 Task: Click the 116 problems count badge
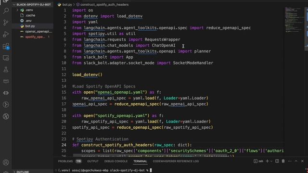[78, 161]
